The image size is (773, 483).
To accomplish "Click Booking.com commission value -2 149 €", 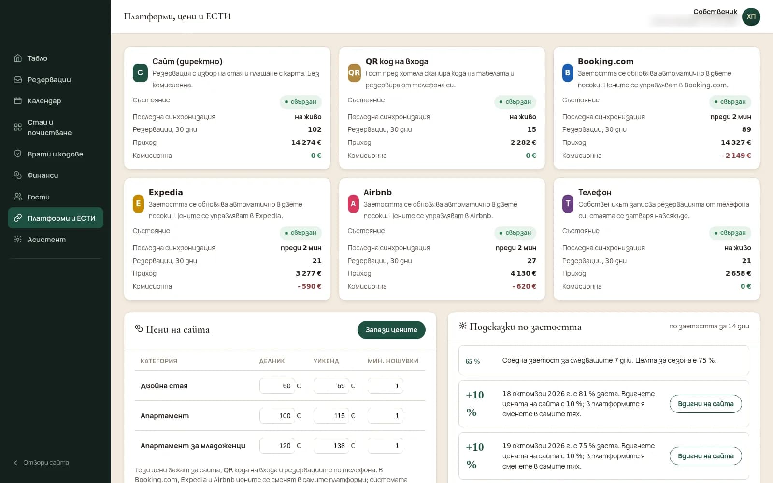I will 736,156.
